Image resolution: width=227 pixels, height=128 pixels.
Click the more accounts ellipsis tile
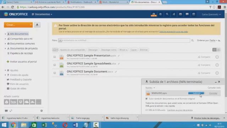tap(39, 102)
